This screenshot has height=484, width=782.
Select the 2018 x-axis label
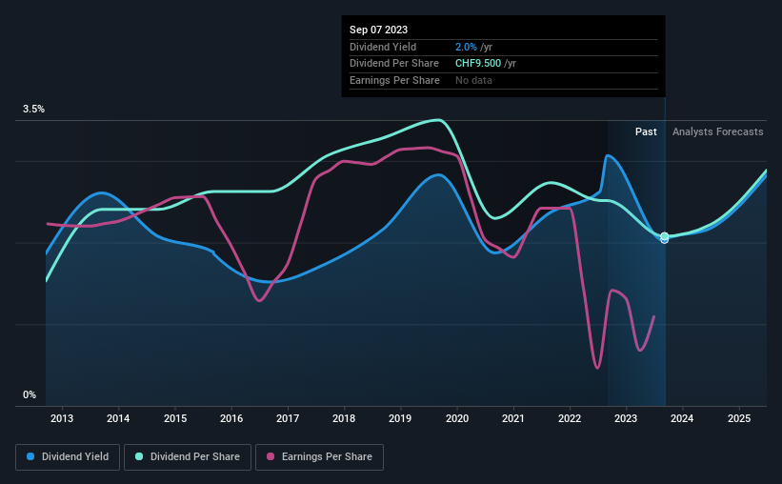344,418
